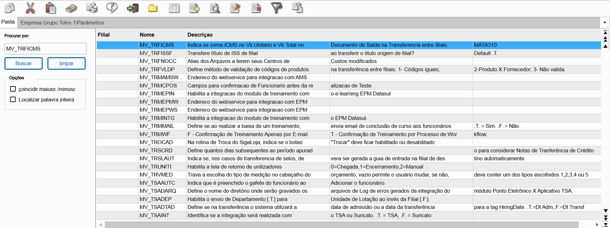The image size is (610, 228).
Task: Select the MV_TRMINTG row
Action: [x=349, y=118]
